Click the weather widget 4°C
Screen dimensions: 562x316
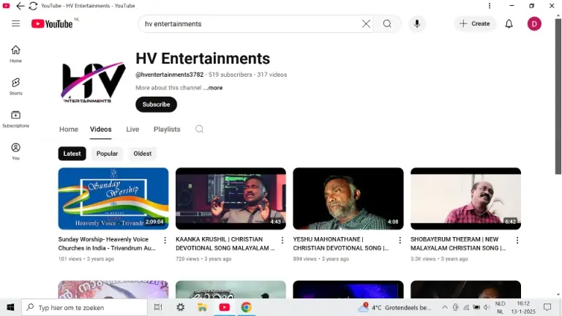click(x=395, y=307)
